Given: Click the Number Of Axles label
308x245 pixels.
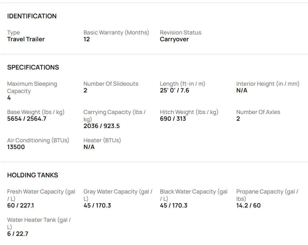Looking at the screenshot, I should point(258,112).
